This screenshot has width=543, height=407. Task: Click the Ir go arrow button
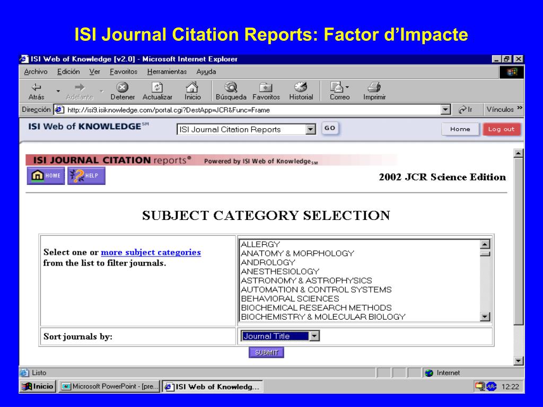[x=466, y=110]
